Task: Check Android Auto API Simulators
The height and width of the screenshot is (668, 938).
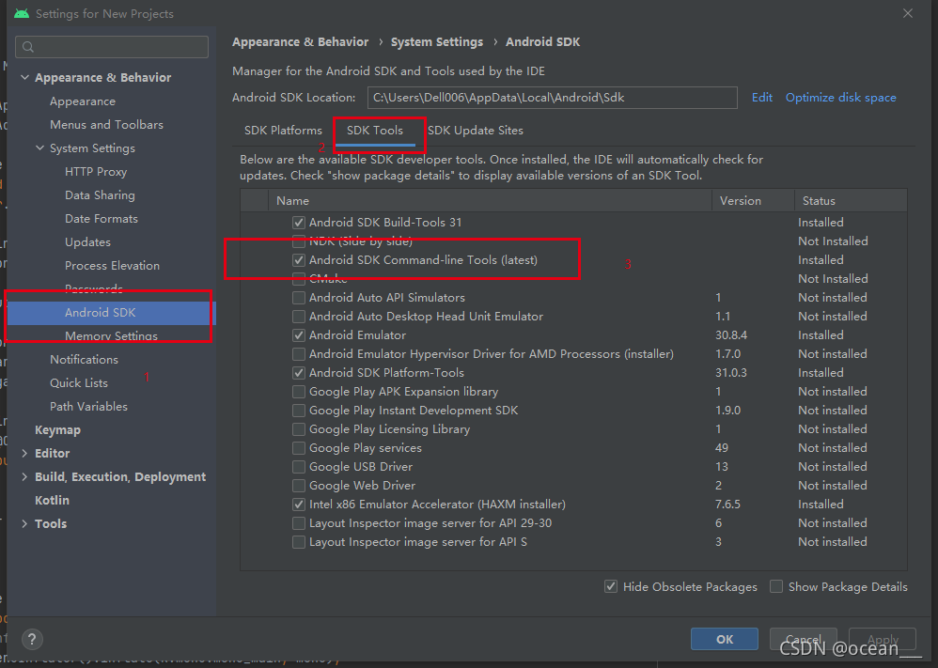Action: tap(299, 298)
